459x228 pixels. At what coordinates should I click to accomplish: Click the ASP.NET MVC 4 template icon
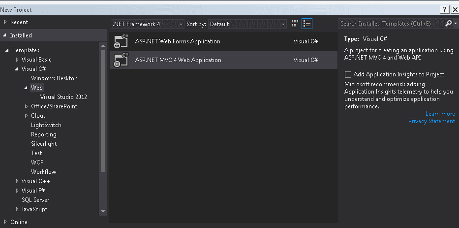[121, 60]
